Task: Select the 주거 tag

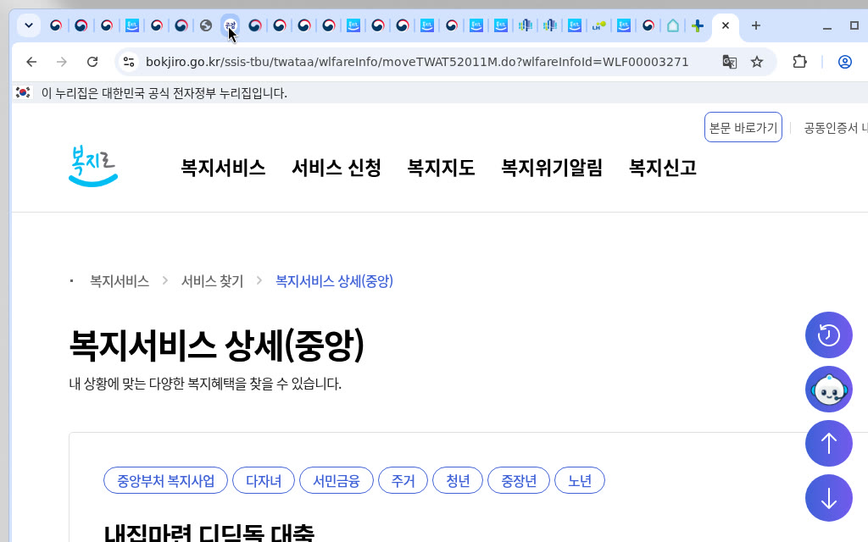Action: point(403,480)
